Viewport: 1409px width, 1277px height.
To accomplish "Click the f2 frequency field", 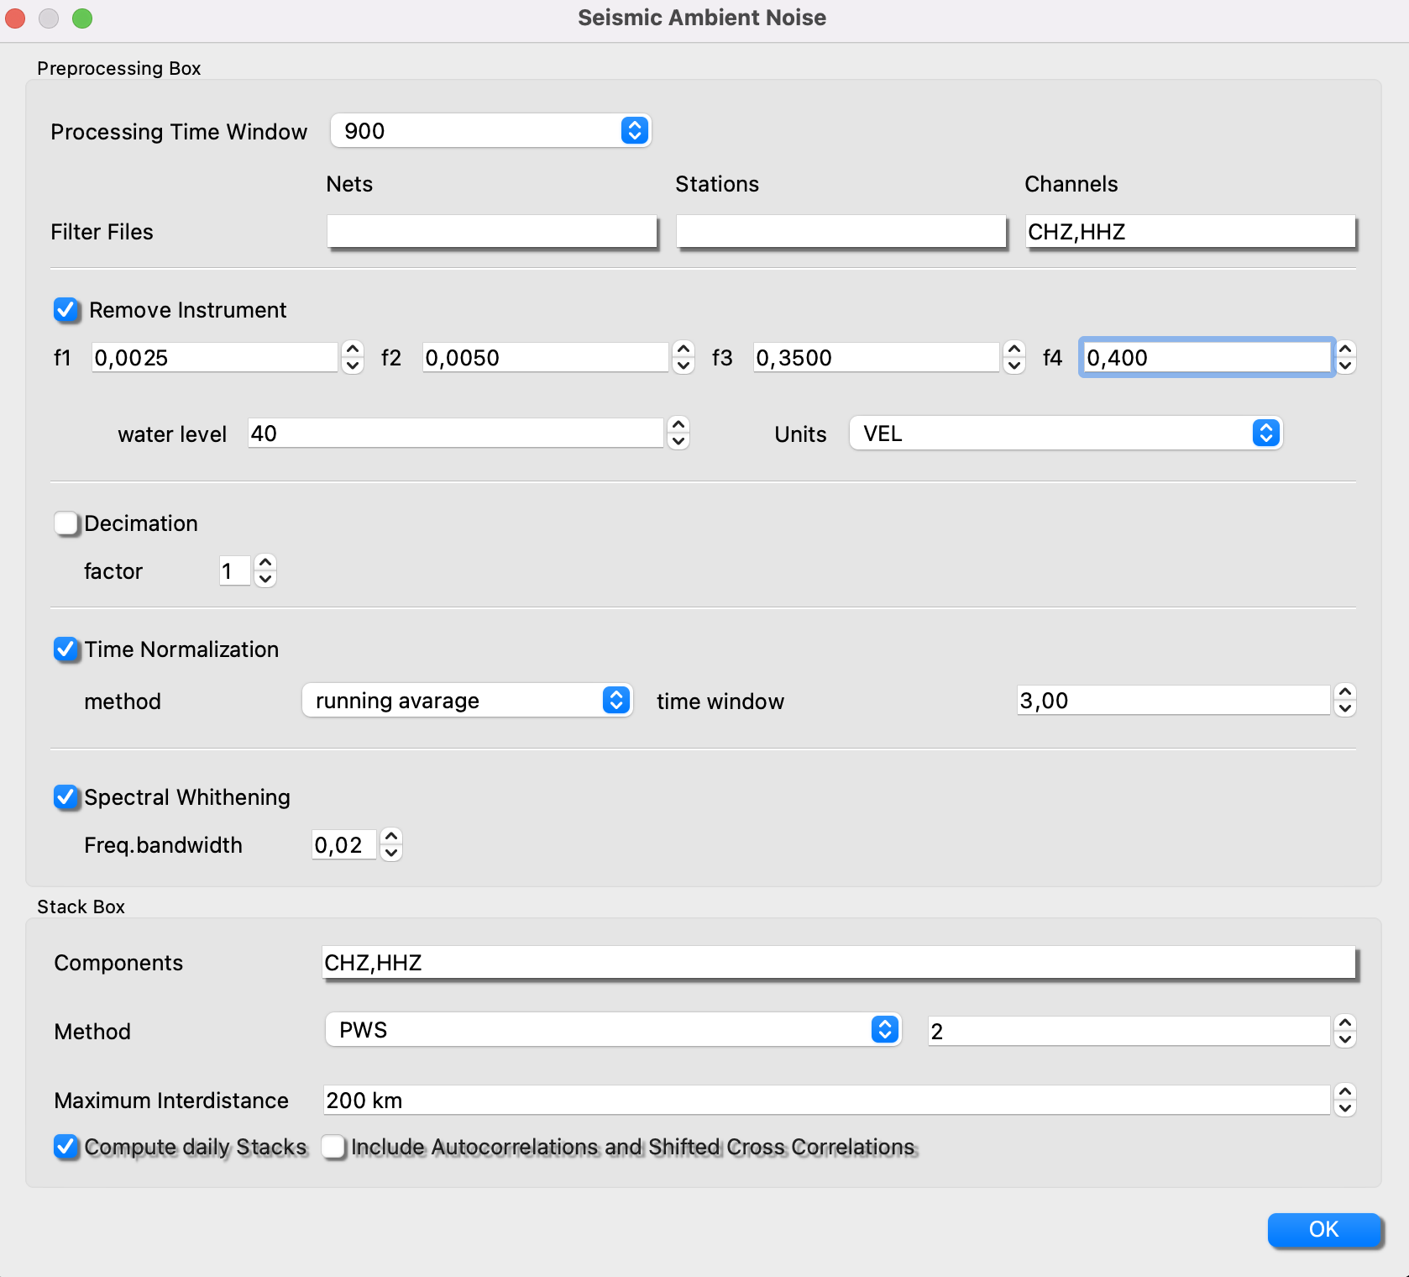I will pos(546,358).
